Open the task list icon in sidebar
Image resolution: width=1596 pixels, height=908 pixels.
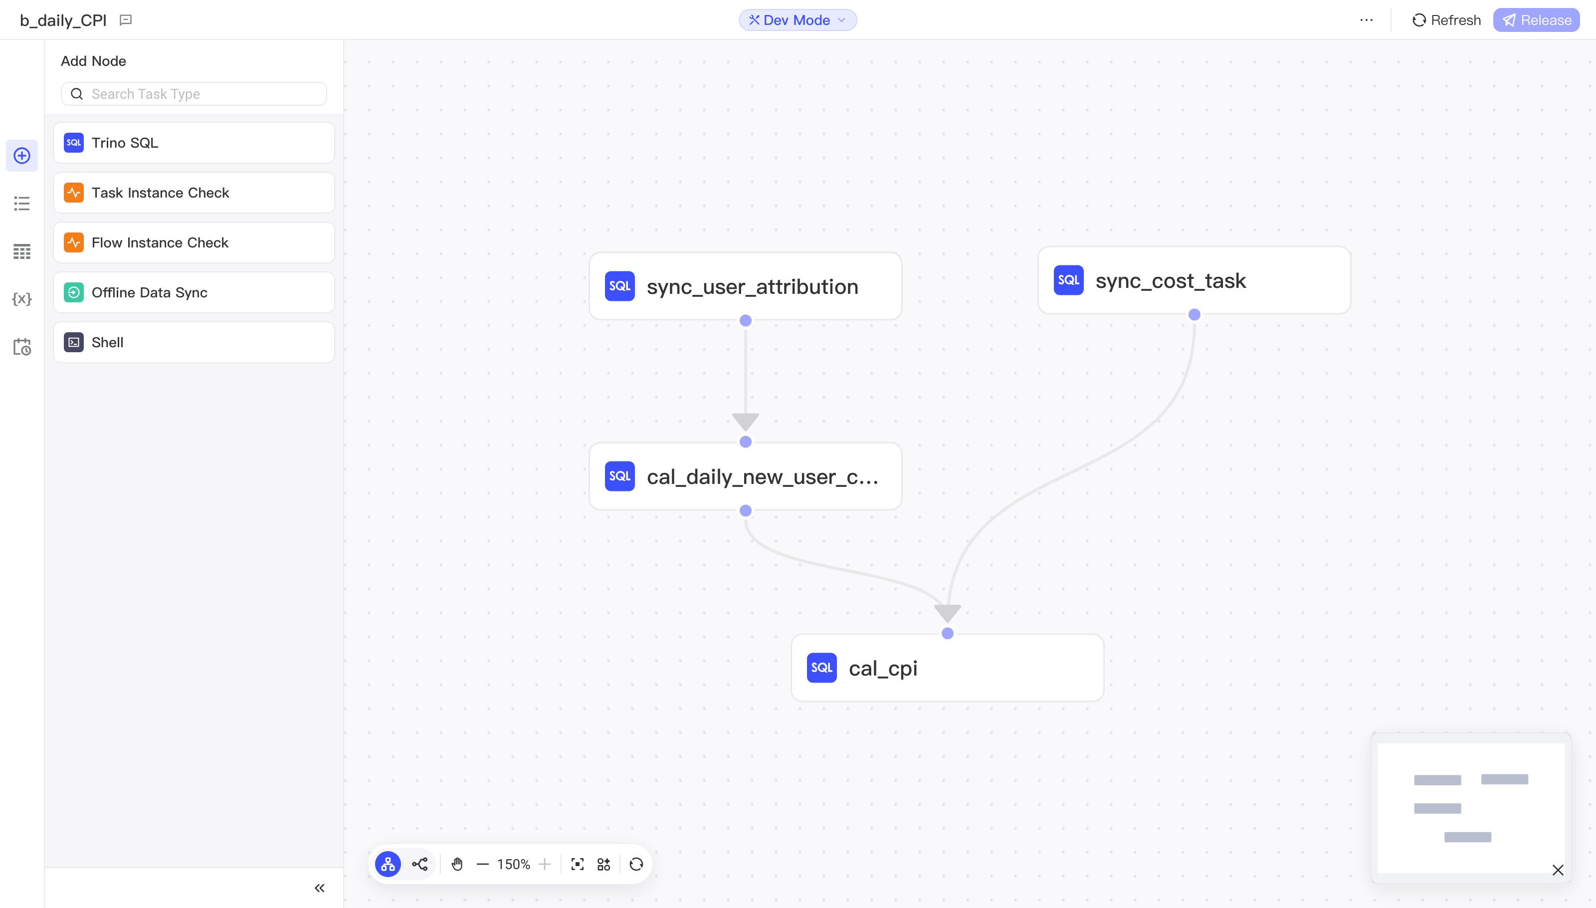click(22, 204)
